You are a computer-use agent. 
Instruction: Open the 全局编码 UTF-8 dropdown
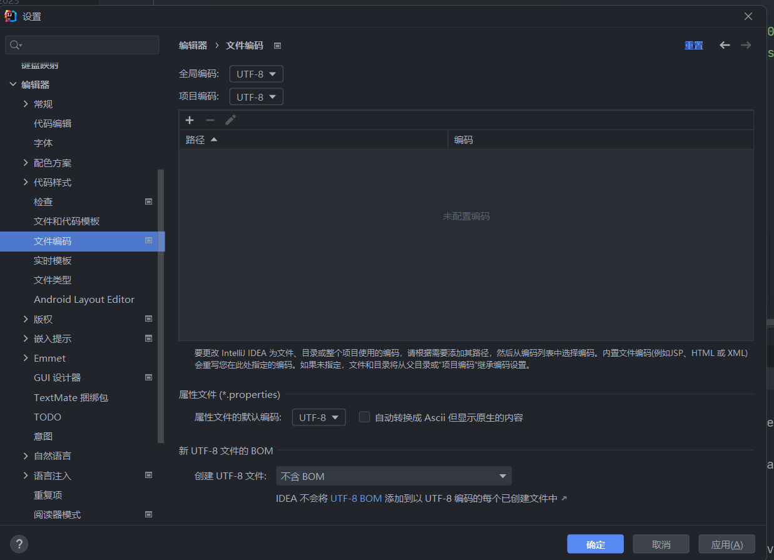[x=256, y=74]
